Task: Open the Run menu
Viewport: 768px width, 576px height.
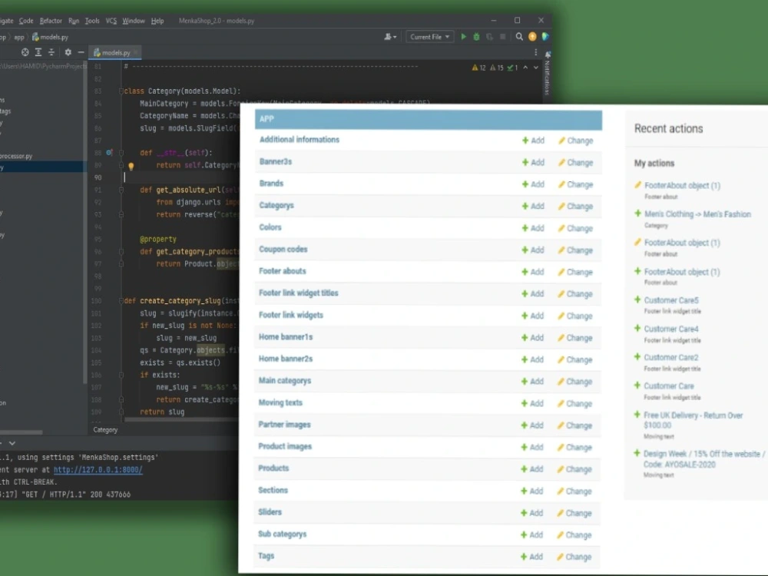Action: pos(74,21)
